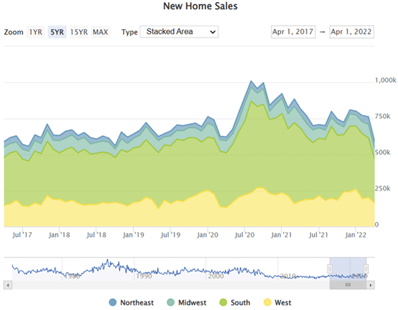
Task: Toggle the Northeast series legend marker
Action: 113,302
